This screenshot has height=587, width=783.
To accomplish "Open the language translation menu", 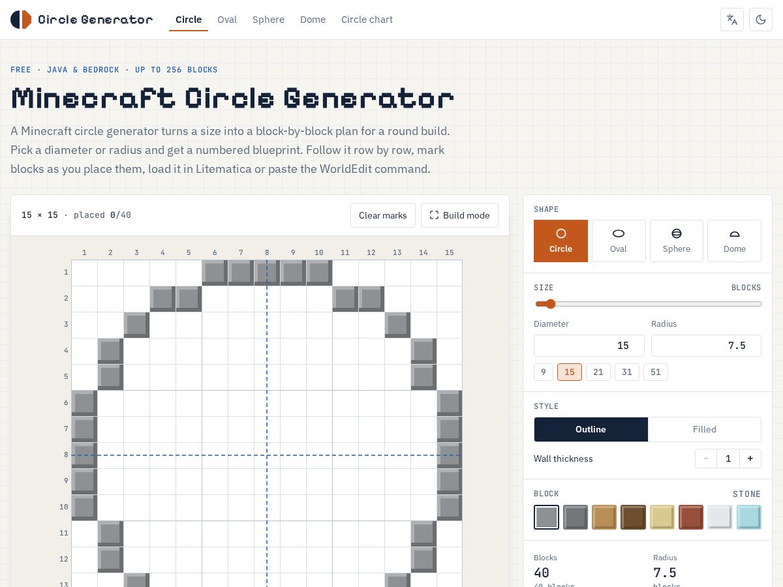I will click(x=732, y=20).
